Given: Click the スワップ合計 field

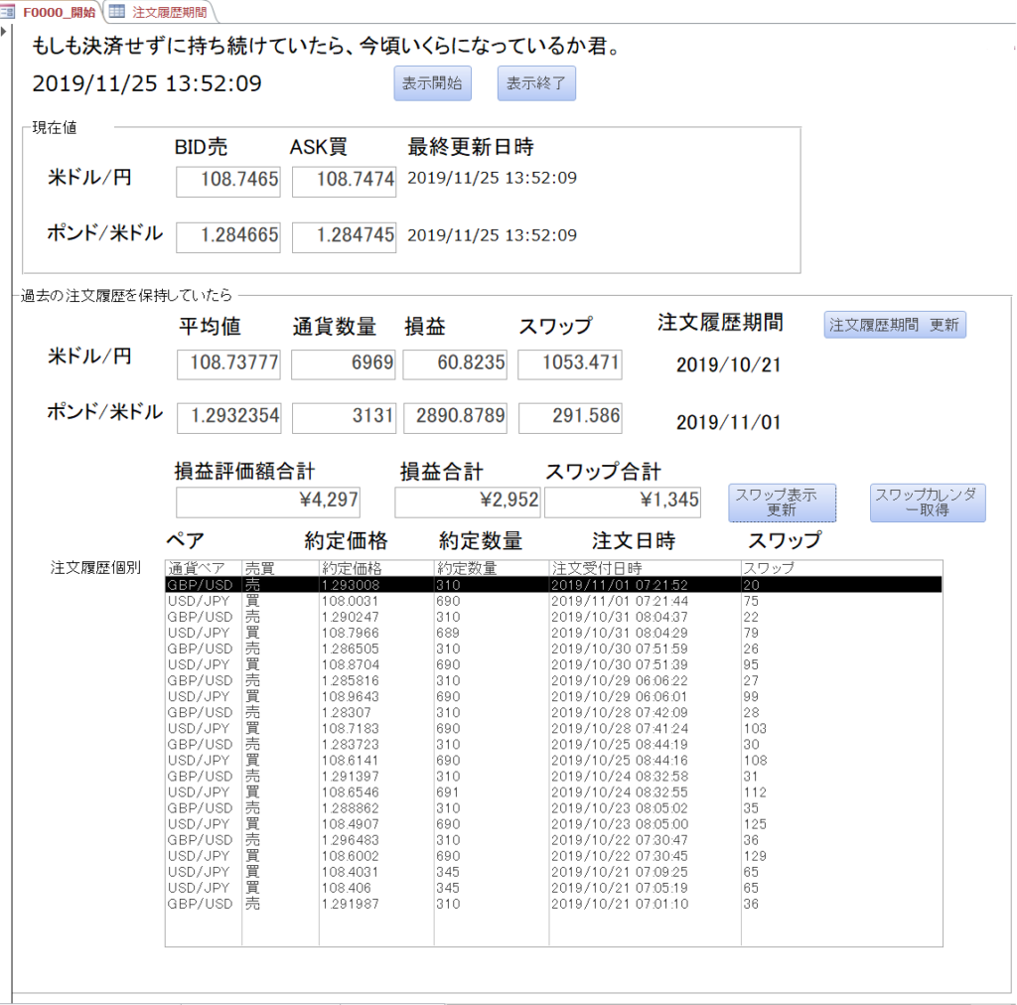Looking at the screenshot, I should (622, 502).
